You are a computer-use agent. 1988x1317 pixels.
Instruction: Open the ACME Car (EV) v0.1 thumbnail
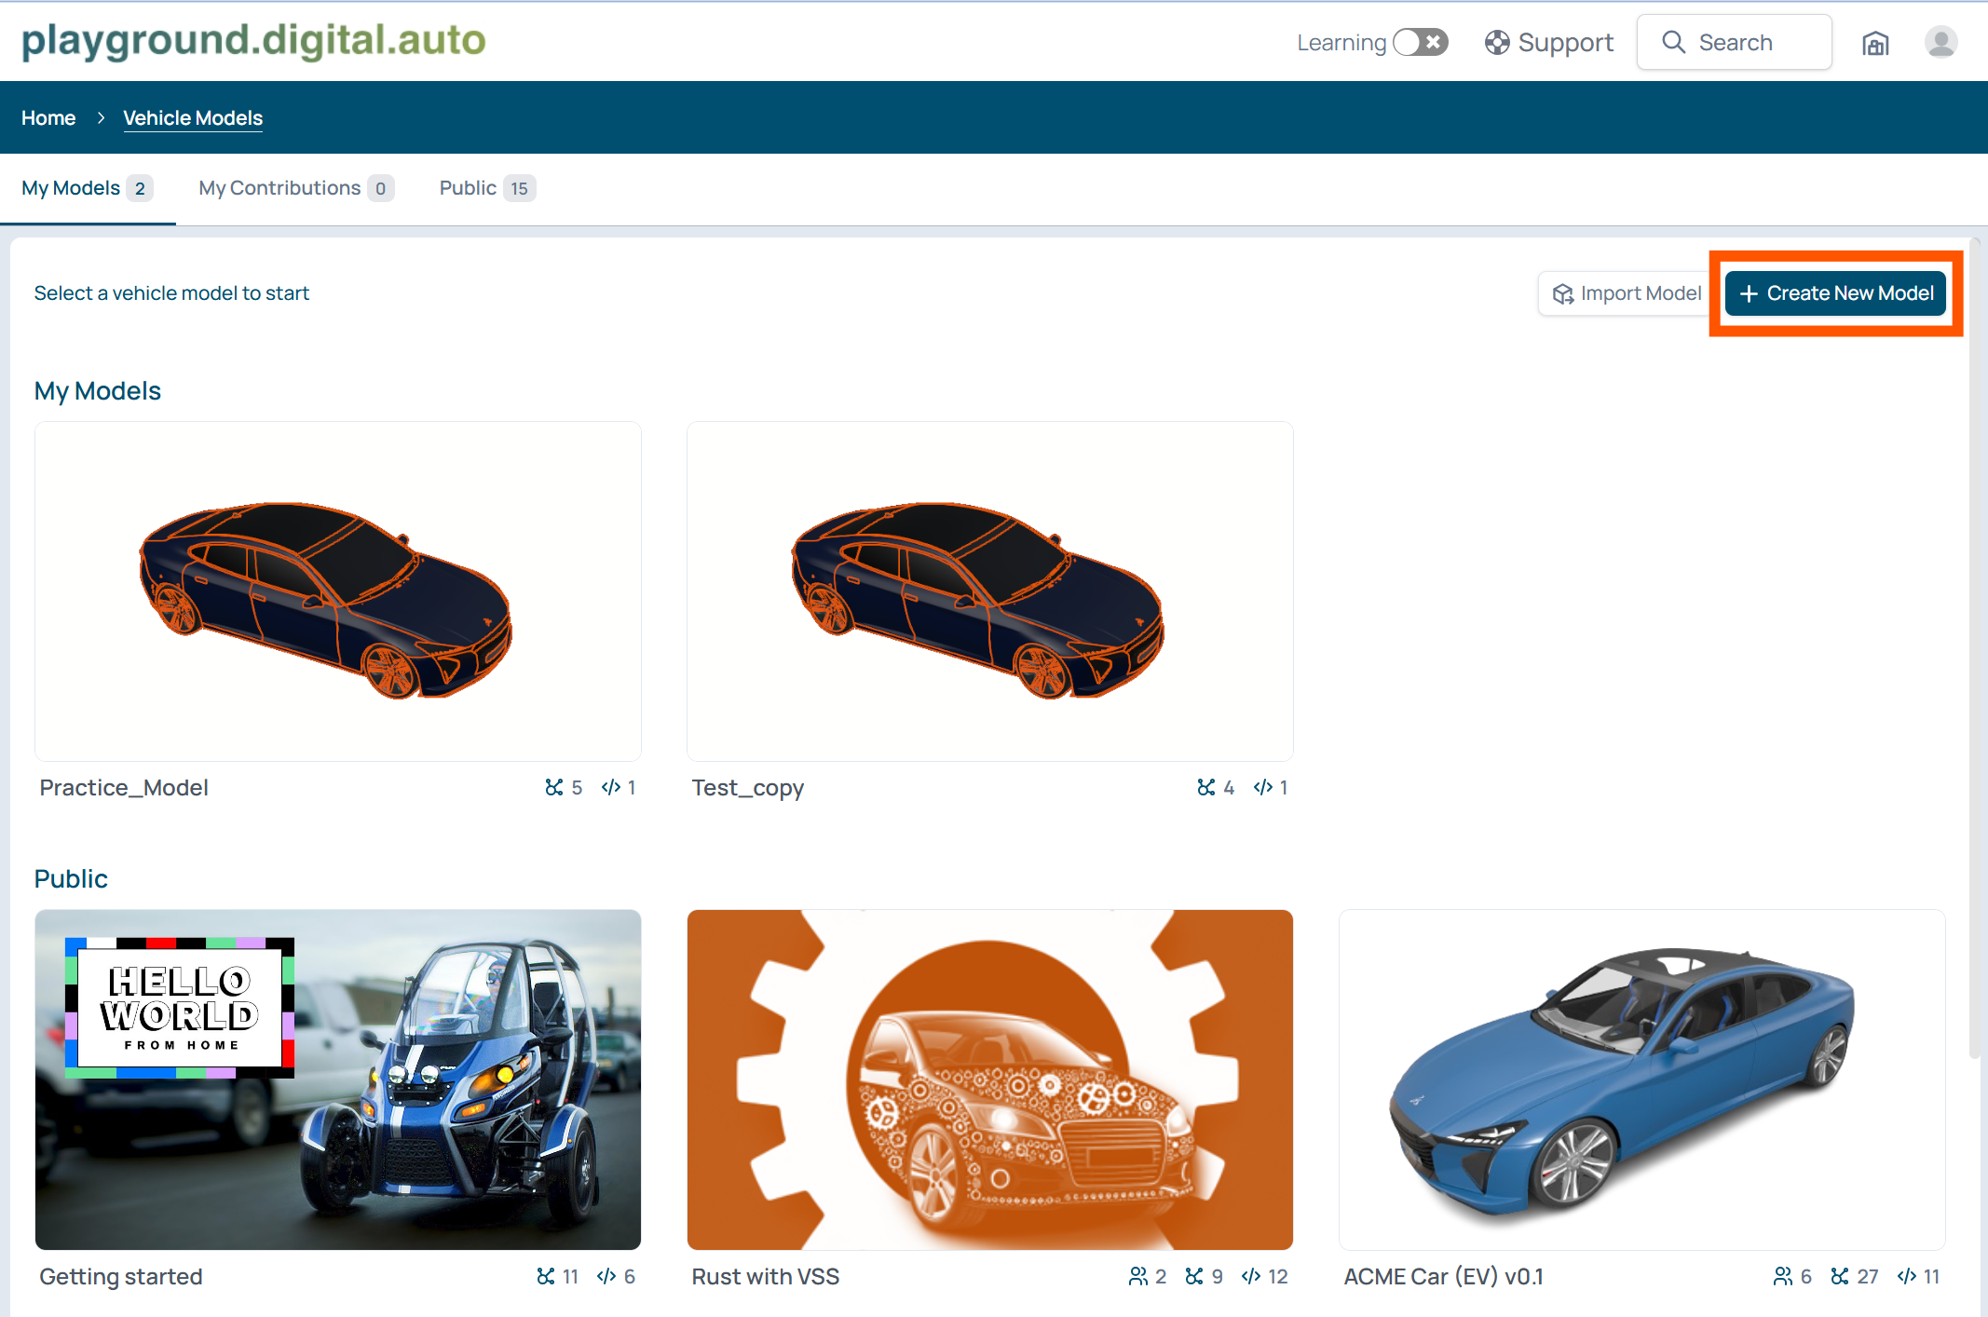[1641, 1079]
